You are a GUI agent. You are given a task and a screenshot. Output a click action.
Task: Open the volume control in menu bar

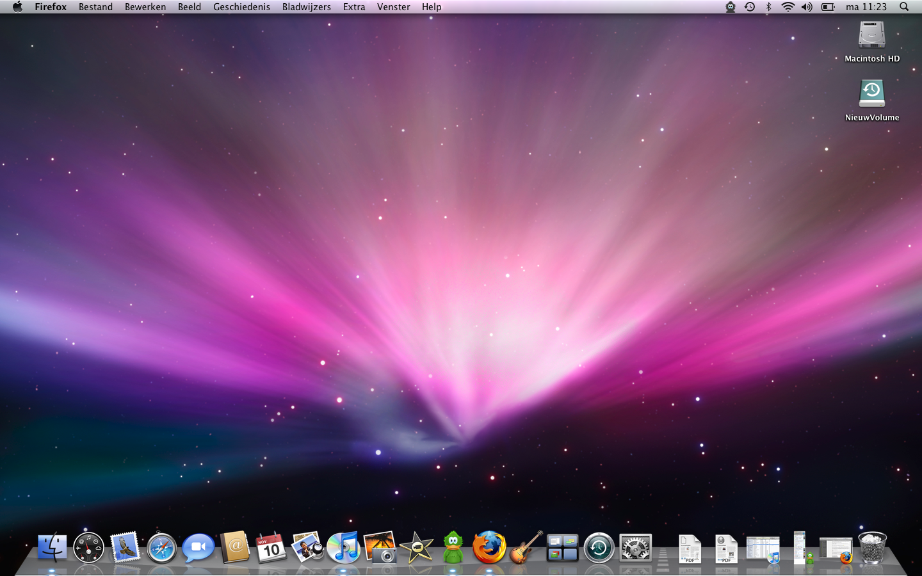click(807, 7)
